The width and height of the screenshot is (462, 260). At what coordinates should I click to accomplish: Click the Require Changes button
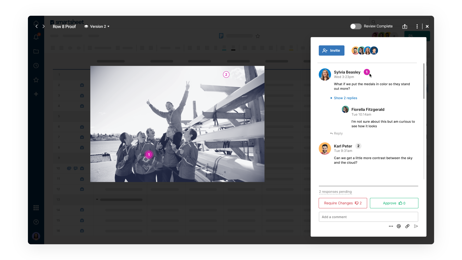tap(343, 203)
